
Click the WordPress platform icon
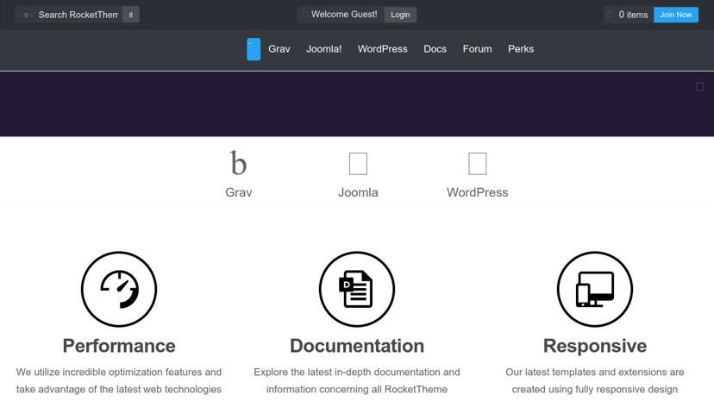point(477,163)
